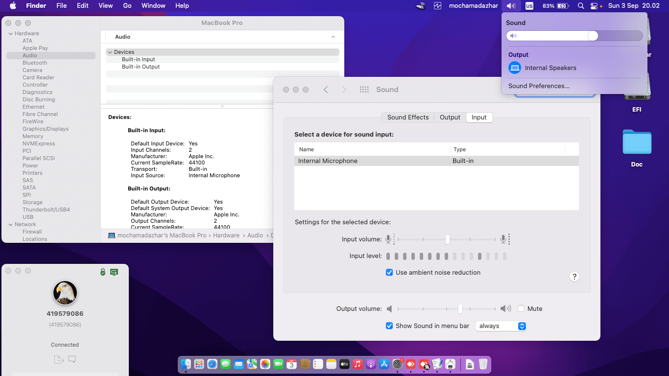The image size is (669, 376).
Task: Open the Apple TV app in dock
Action: [x=344, y=364]
